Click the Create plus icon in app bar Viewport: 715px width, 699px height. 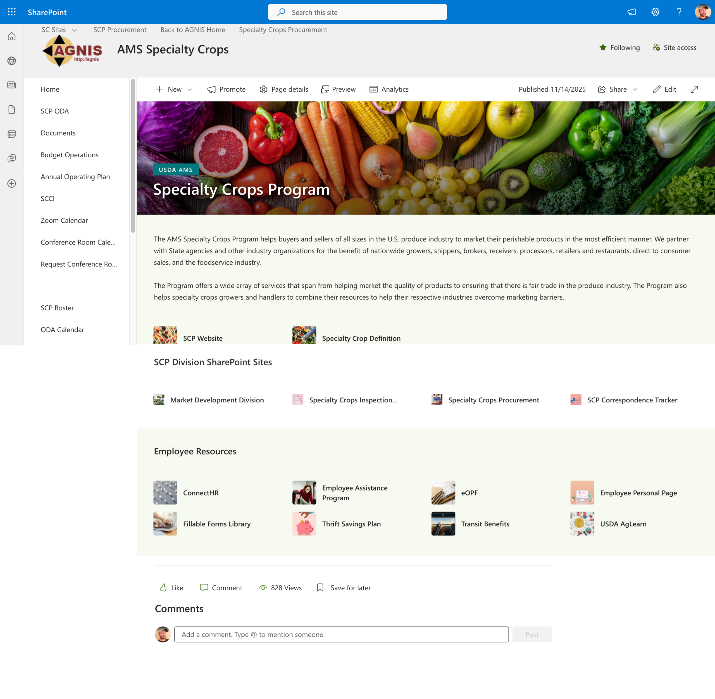[12, 184]
